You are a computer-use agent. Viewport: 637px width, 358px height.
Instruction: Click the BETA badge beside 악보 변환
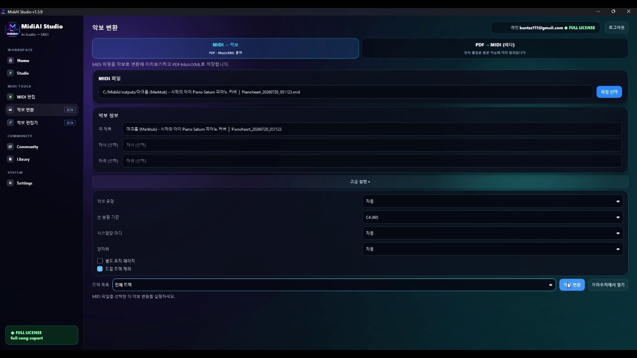click(x=70, y=110)
